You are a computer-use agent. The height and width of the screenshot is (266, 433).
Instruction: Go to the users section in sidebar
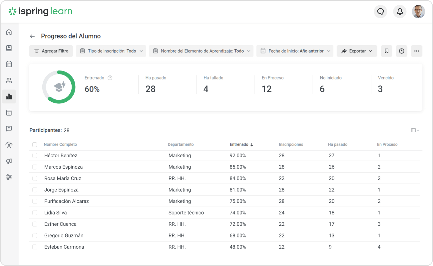click(9, 80)
